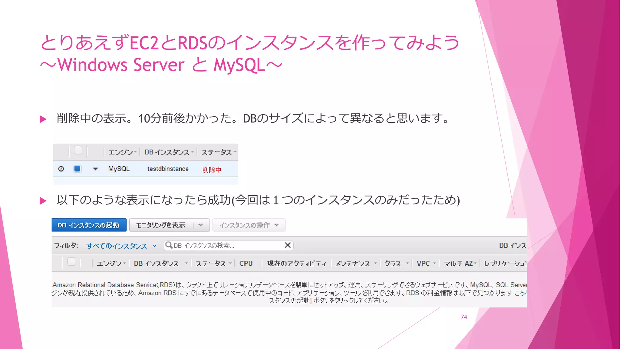
Task: Click the DB インスタンスの起動 button
Action: pos(89,225)
